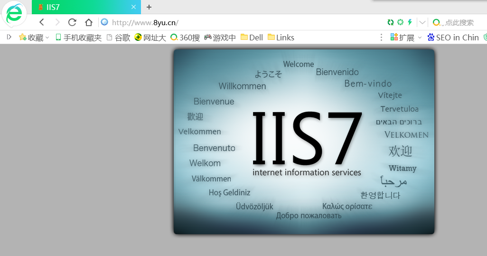Screen dimensions: 487x256
Task: Click the star icon next to 收藏
Action: pos(22,37)
